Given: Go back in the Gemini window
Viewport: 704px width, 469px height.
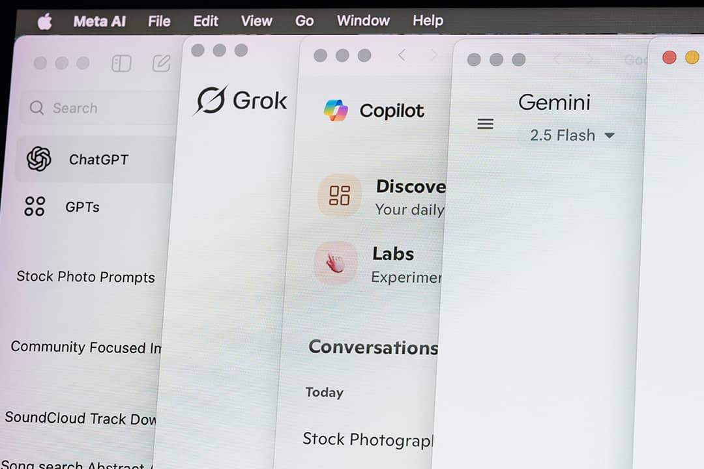Looking at the screenshot, I should point(557,59).
